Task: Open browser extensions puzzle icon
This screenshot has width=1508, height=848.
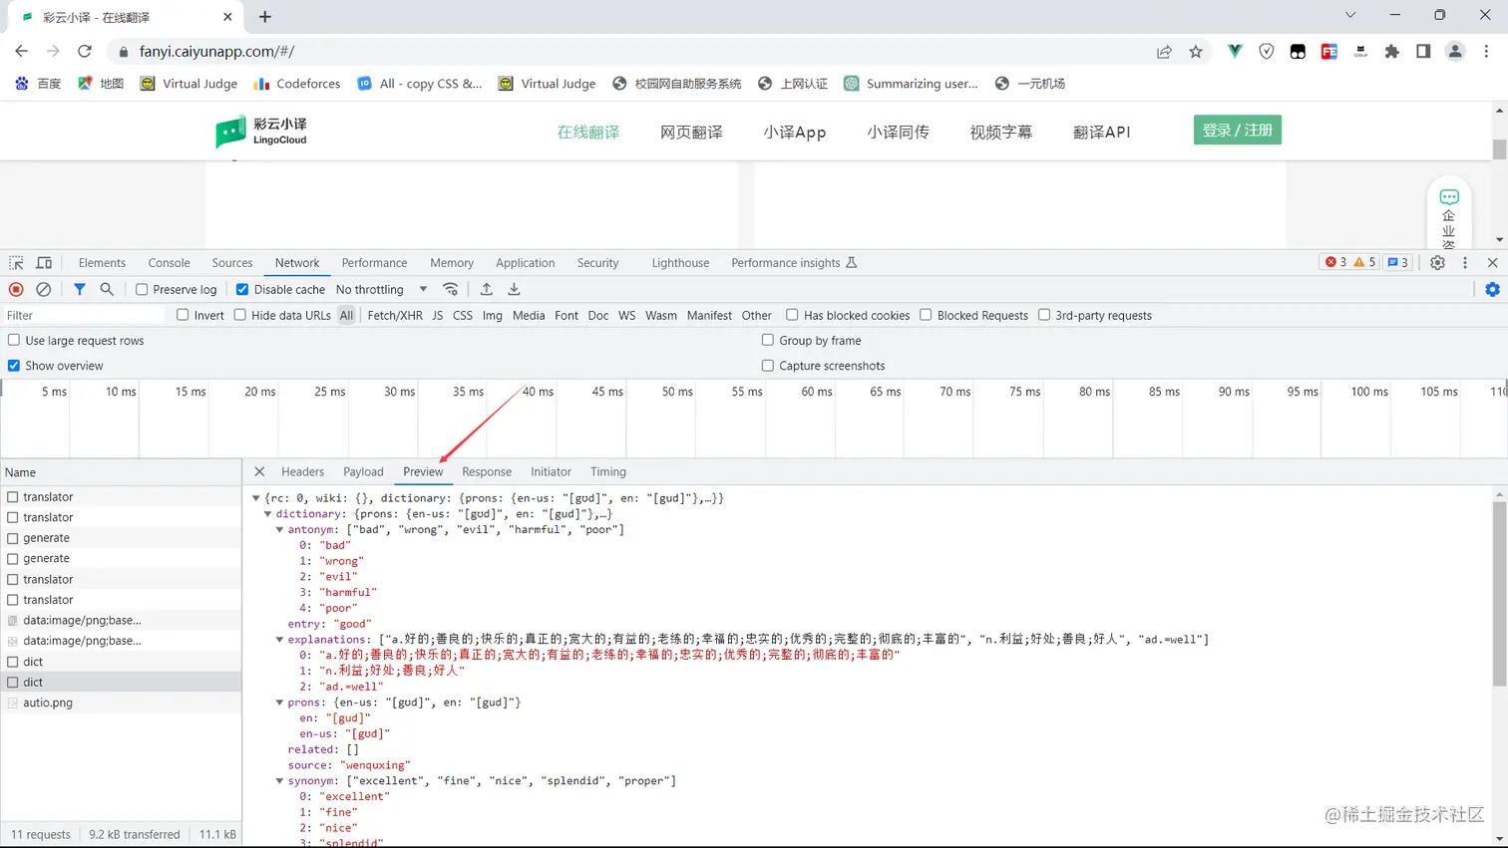Action: tap(1392, 52)
